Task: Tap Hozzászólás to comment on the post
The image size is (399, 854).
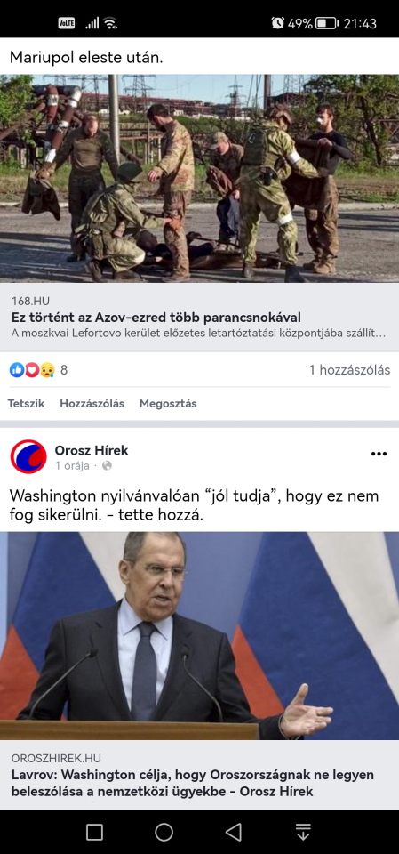Action: 92,404
